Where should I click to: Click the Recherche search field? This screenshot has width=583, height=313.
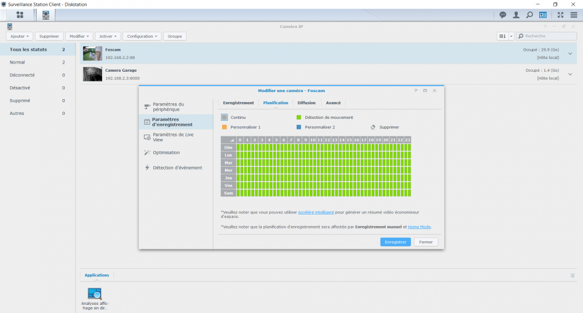click(549, 36)
